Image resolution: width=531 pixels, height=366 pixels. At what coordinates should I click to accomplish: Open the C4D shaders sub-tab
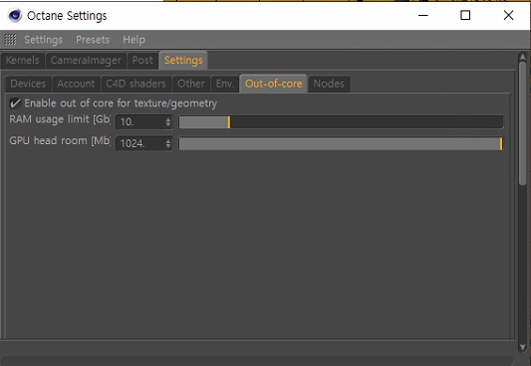click(135, 84)
